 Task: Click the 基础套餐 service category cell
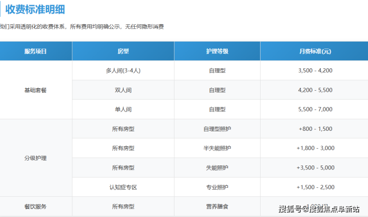pyautogui.click(x=36, y=90)
